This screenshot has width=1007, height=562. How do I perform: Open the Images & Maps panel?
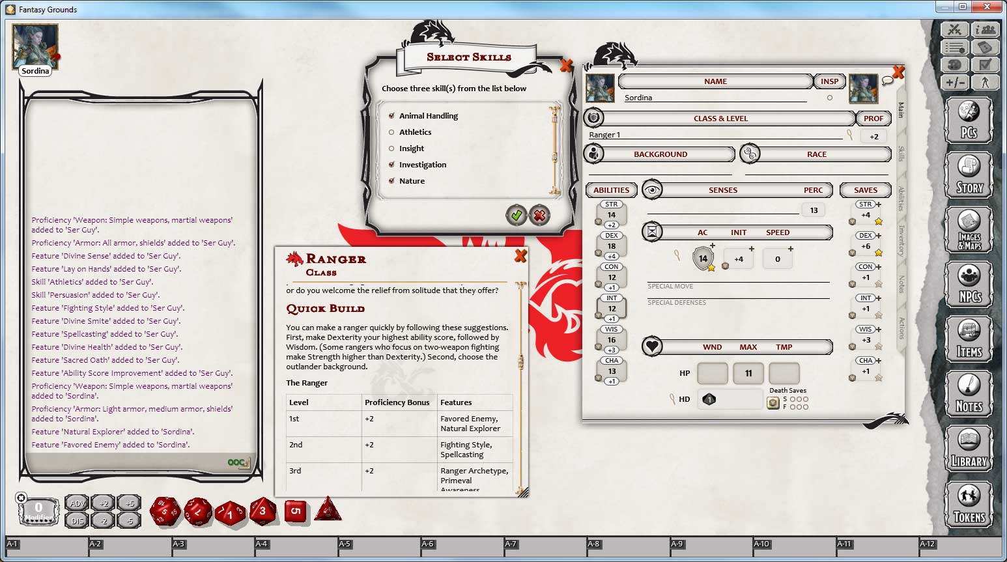coord(969,230)
